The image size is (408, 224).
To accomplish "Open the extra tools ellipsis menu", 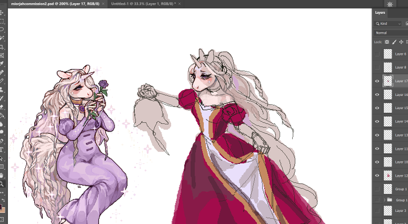I will coord(2,193).
